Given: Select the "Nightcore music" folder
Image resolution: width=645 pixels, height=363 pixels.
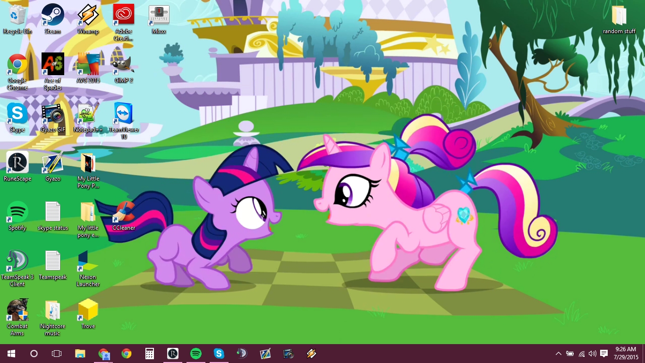Looking at the screenshot, I should coord(53,318).
